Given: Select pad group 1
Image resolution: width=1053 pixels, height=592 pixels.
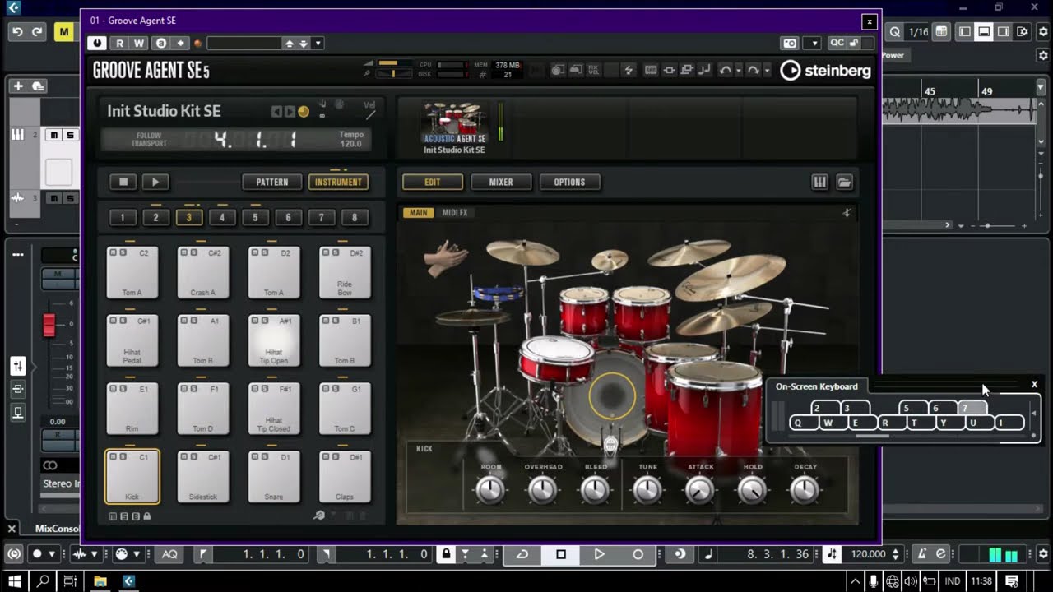Looking at the screenshot, I should (123, 217).
